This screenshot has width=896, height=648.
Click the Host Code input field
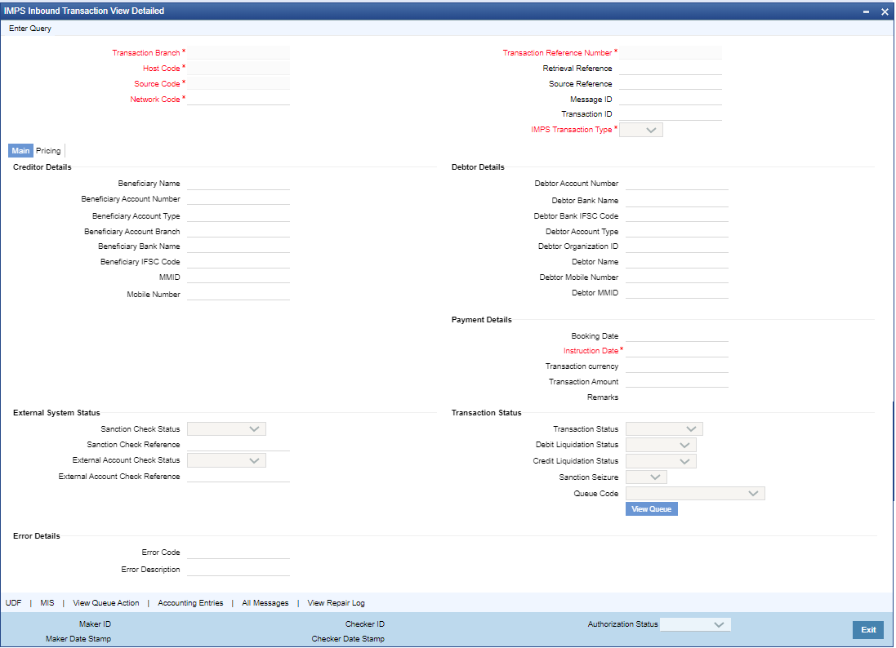238,68
